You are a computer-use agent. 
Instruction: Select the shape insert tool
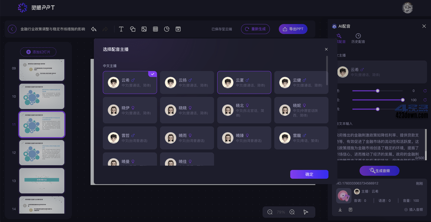(x=133, y=29)
